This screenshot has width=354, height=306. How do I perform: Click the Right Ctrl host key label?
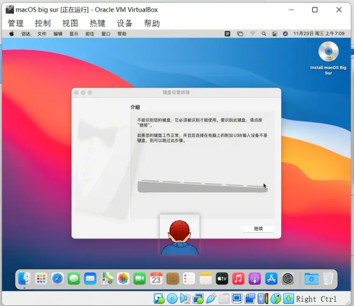click(x=316, y=299)
